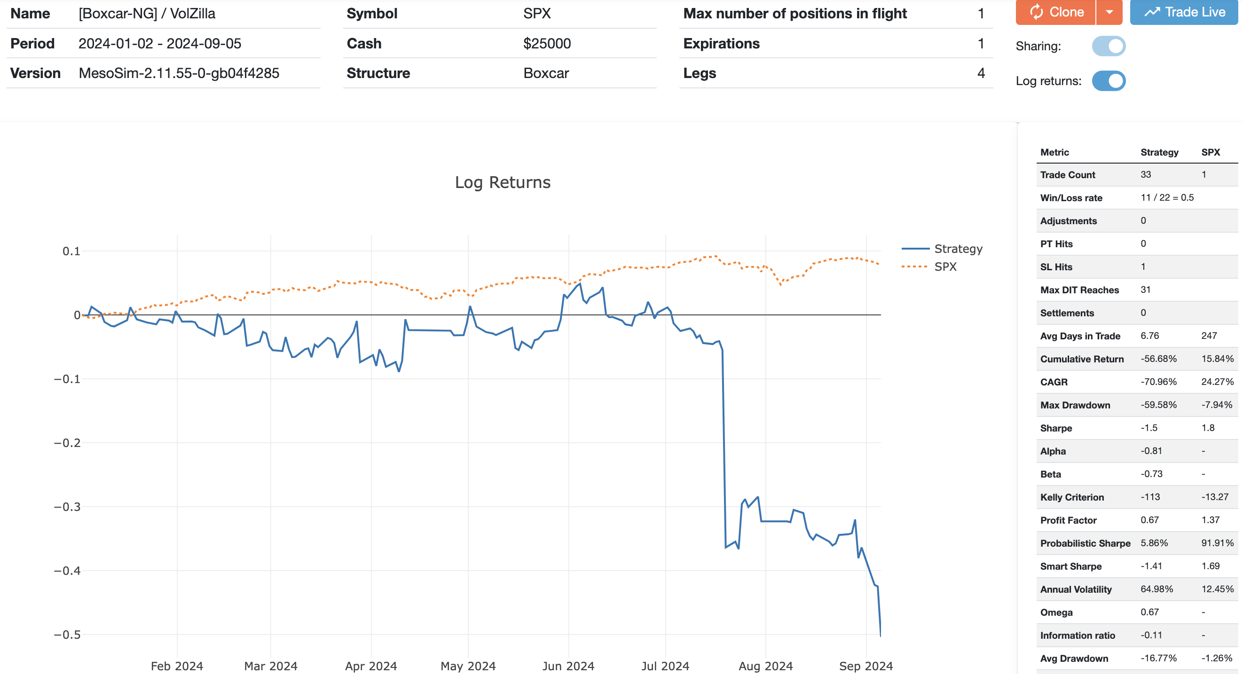
Task: Click the Sep 2024 x-axis label
Action: 865,666
